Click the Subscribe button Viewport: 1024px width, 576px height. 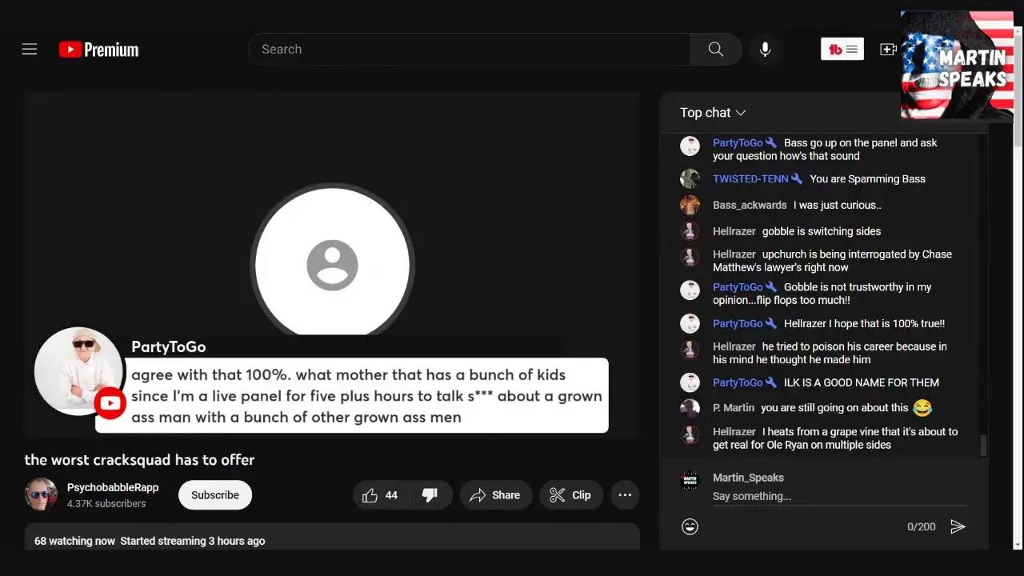[214, 495]
